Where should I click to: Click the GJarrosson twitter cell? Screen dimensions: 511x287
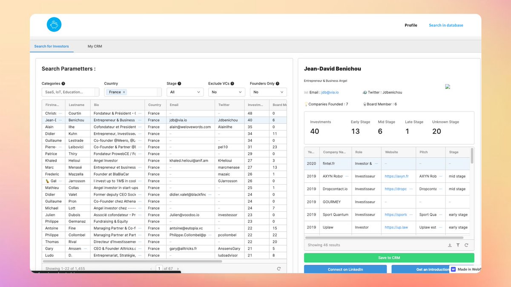230,181
